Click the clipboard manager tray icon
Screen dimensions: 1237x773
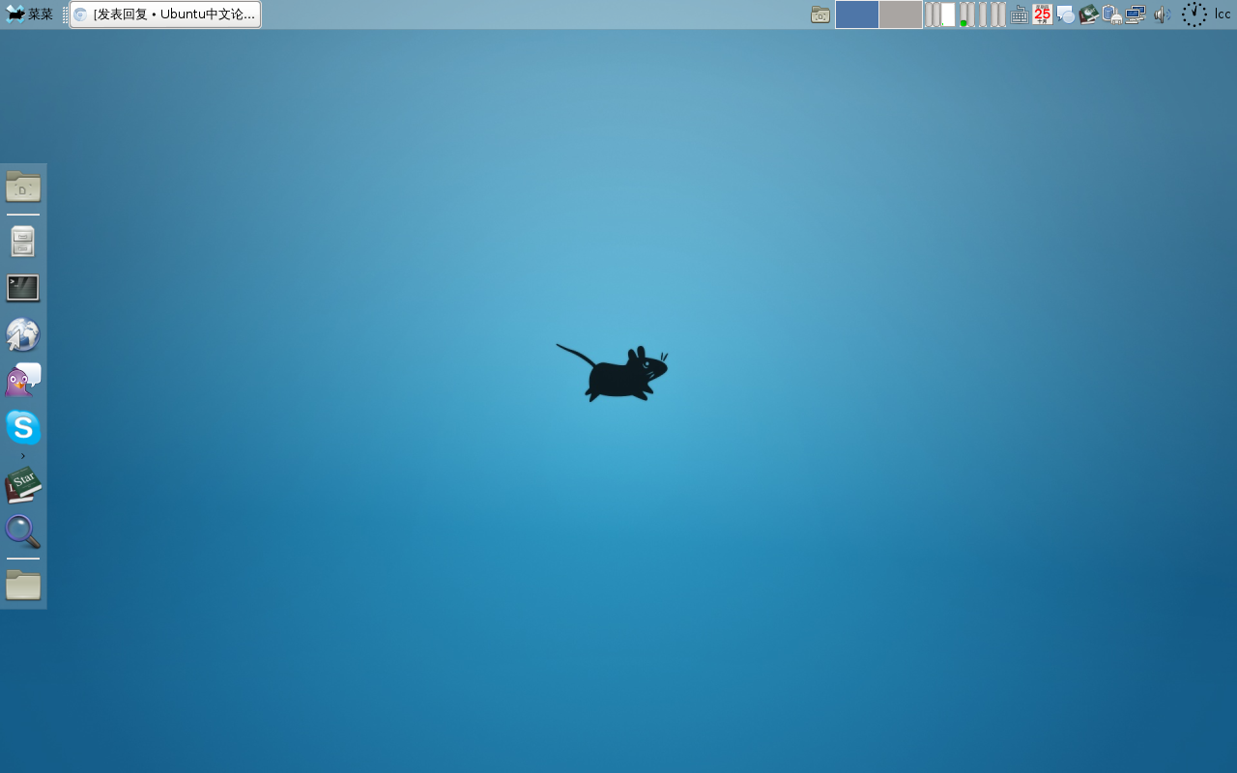(x=1111, y=14)
